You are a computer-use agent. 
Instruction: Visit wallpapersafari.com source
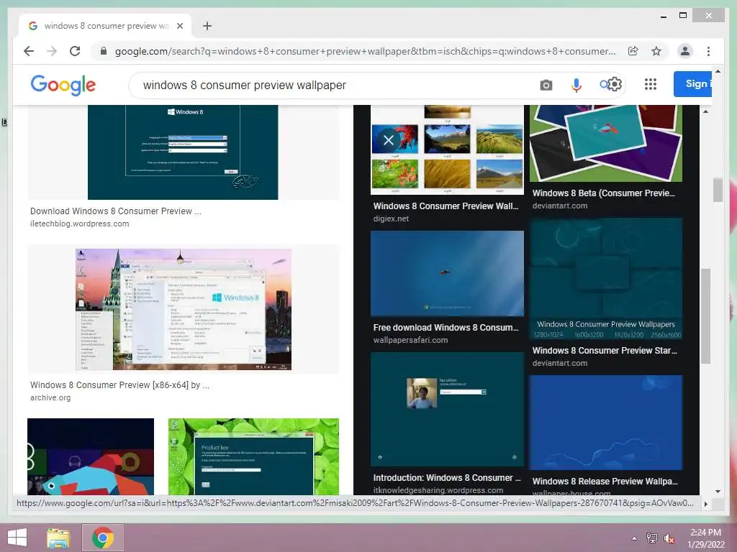410,340
